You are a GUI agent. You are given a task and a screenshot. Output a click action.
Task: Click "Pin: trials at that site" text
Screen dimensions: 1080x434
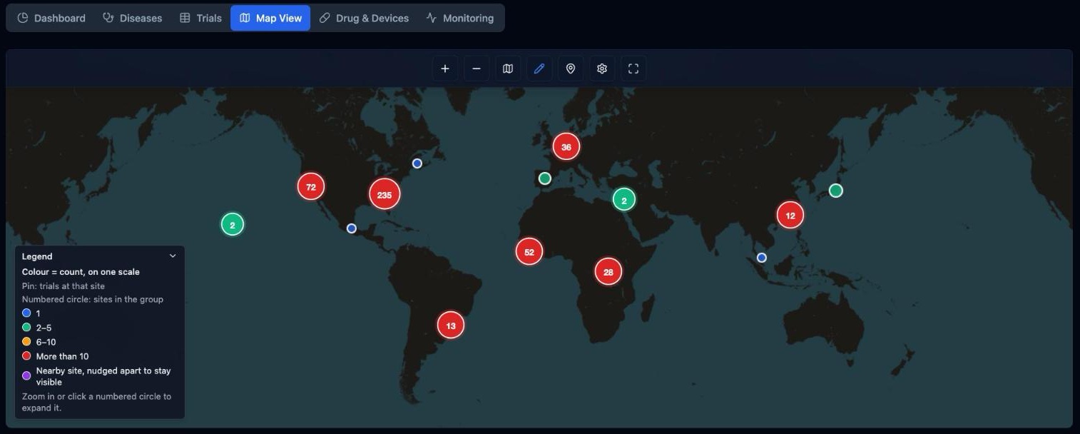coord(63,286)
